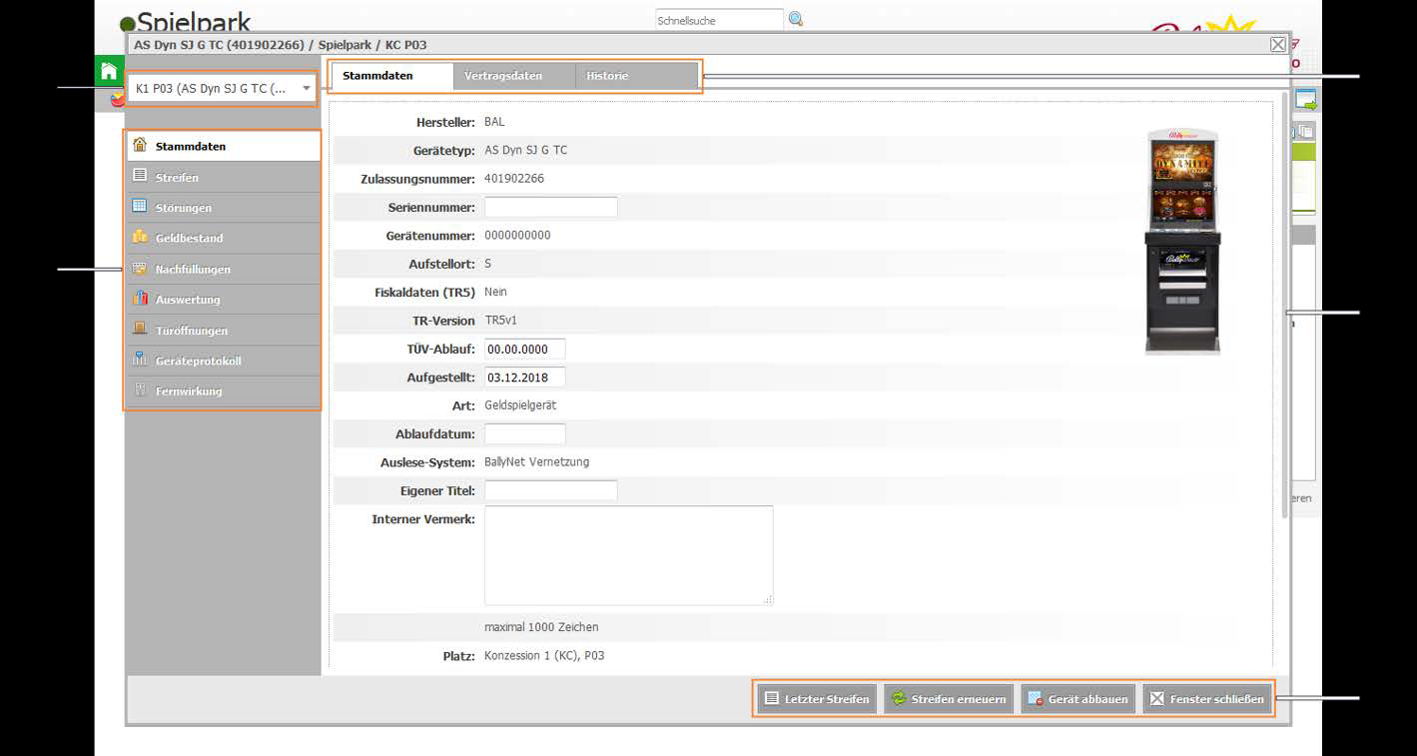Click the Fenster schließen button
This screenshot has height=756, width=1417.
pos(1207,699)
